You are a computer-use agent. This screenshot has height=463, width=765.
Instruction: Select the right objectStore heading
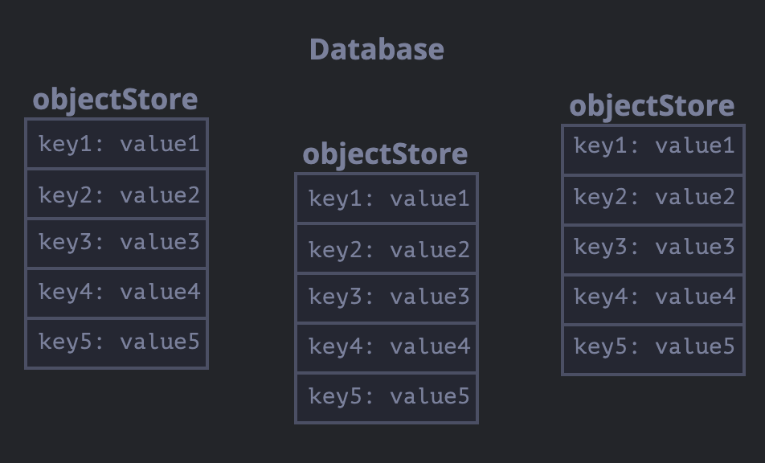coord(652,105)
